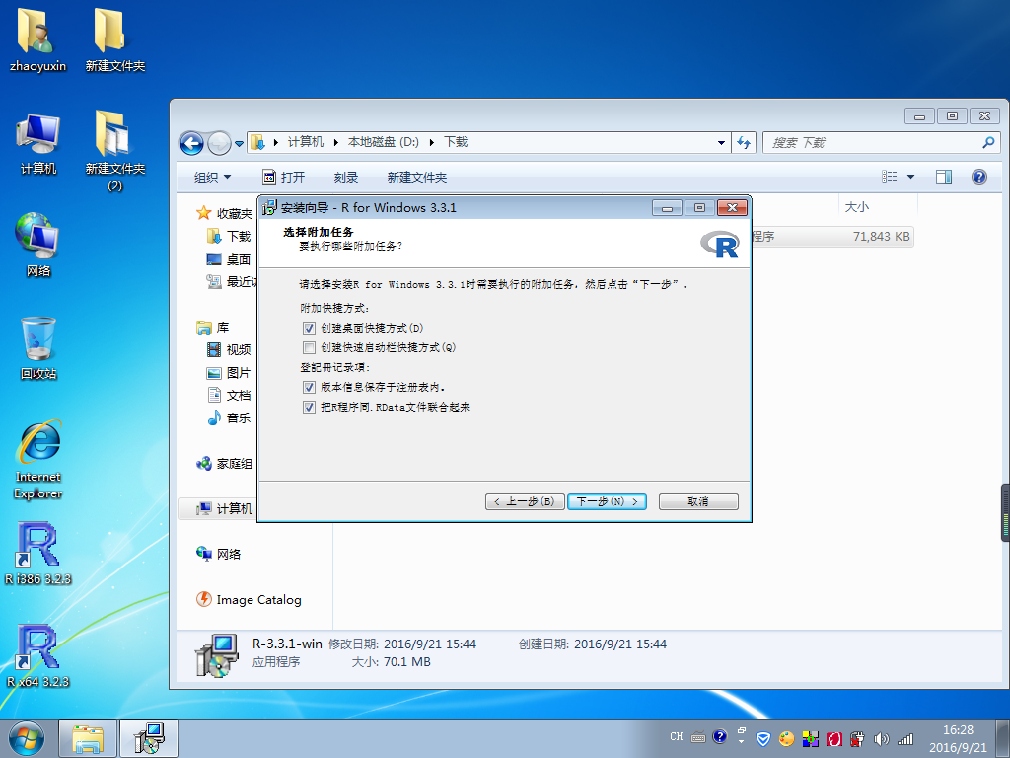Click 刻录 burn in toolbar

(346, 178)
